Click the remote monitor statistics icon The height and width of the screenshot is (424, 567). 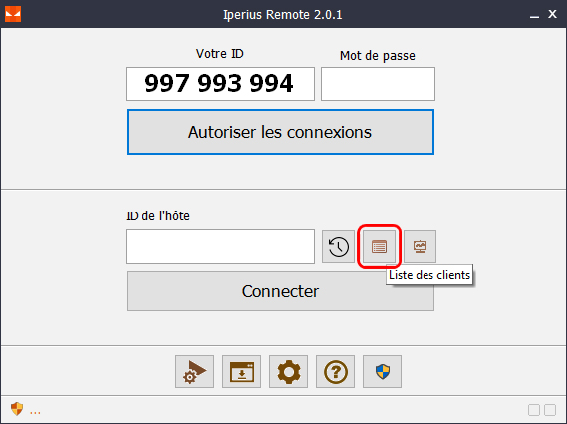point(420,247)
